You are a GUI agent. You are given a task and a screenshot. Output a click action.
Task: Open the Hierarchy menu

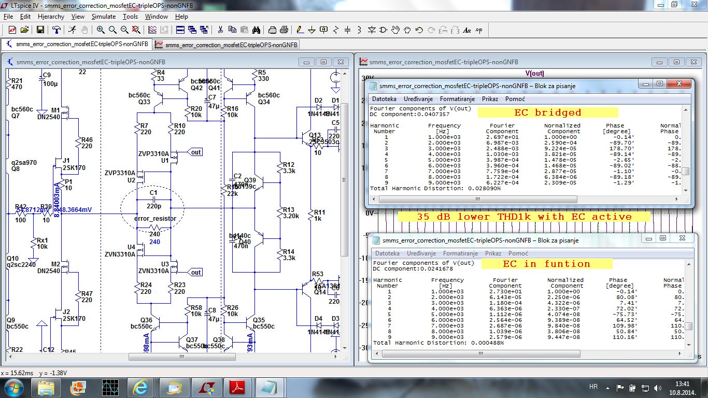(51, 17)
